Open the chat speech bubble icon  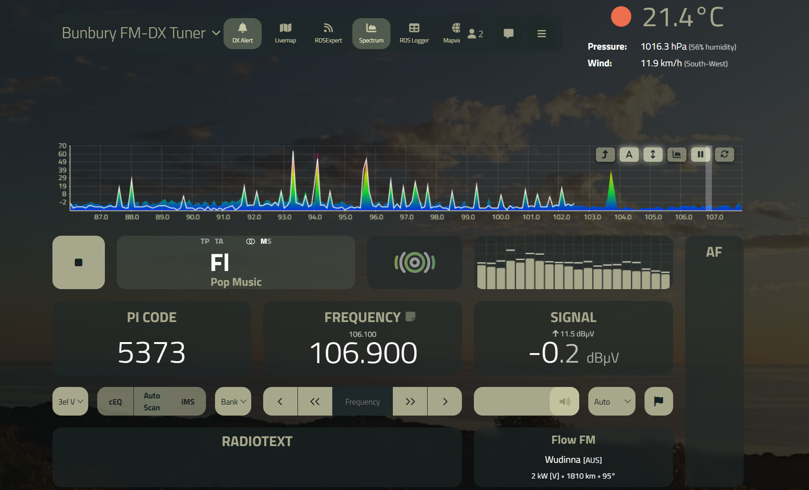click(508, 33)
